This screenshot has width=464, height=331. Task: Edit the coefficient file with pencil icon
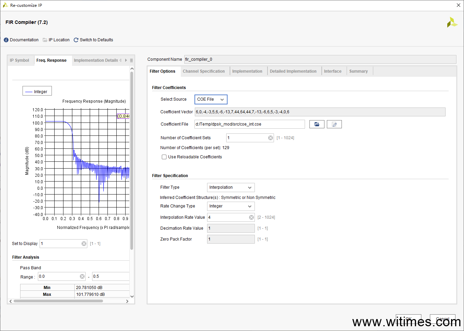click(334, 124)
